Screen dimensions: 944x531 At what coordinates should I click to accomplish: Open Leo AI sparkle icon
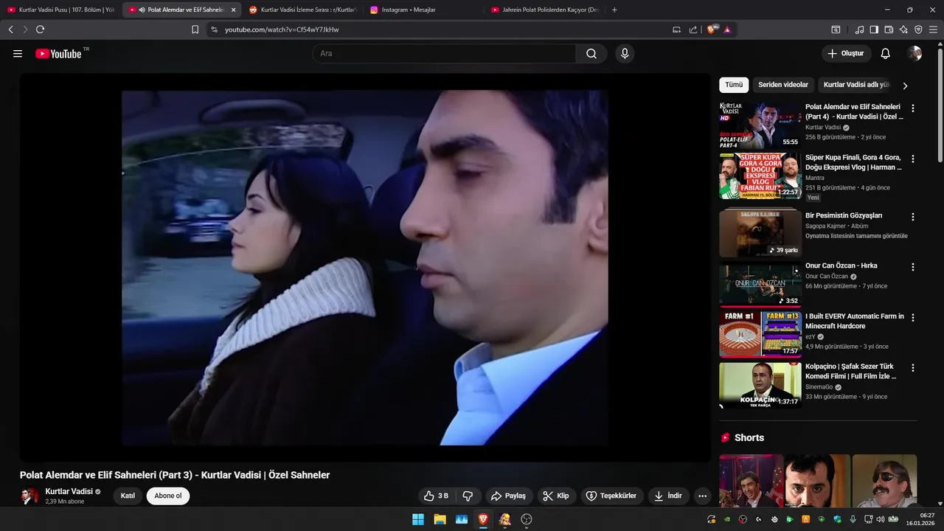coord(903,29)
